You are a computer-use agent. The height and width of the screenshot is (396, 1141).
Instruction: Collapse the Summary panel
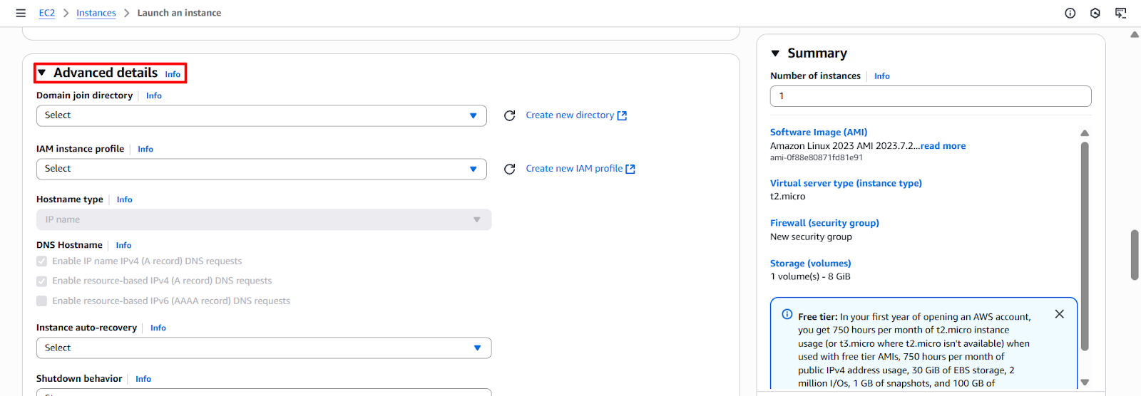tap(775, 53)
